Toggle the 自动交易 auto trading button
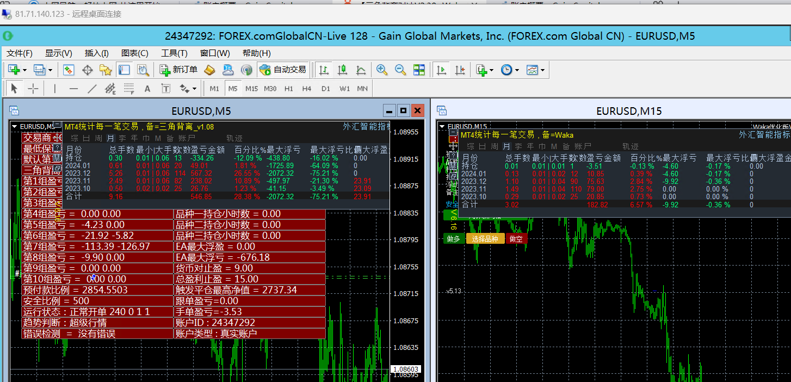 click(283, 70)
